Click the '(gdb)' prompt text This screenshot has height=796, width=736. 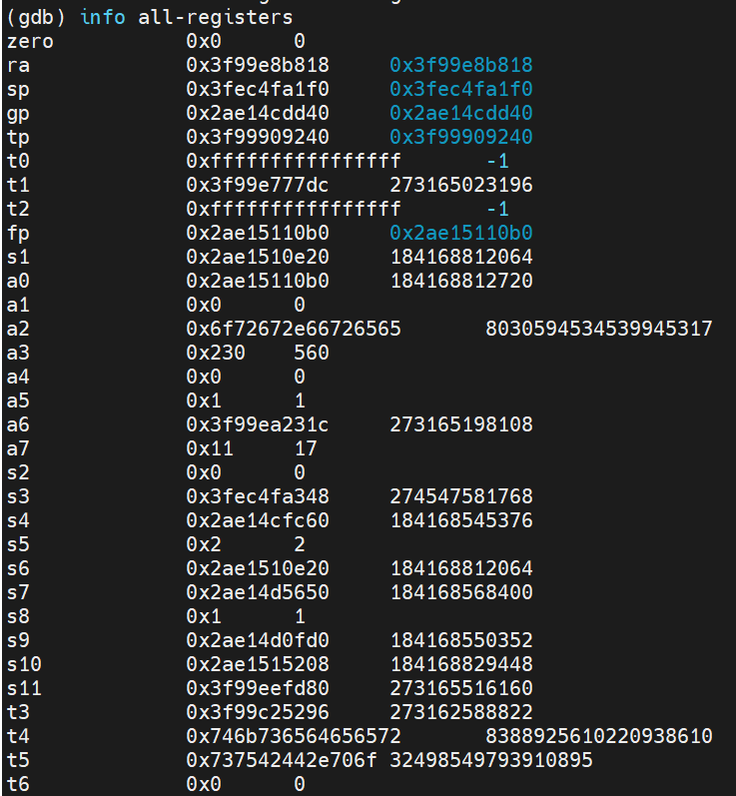(x=36, y=17)
